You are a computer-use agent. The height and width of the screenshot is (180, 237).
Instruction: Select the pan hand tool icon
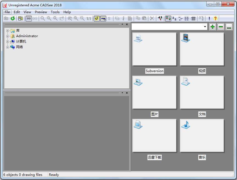click(x=62, y=18)
